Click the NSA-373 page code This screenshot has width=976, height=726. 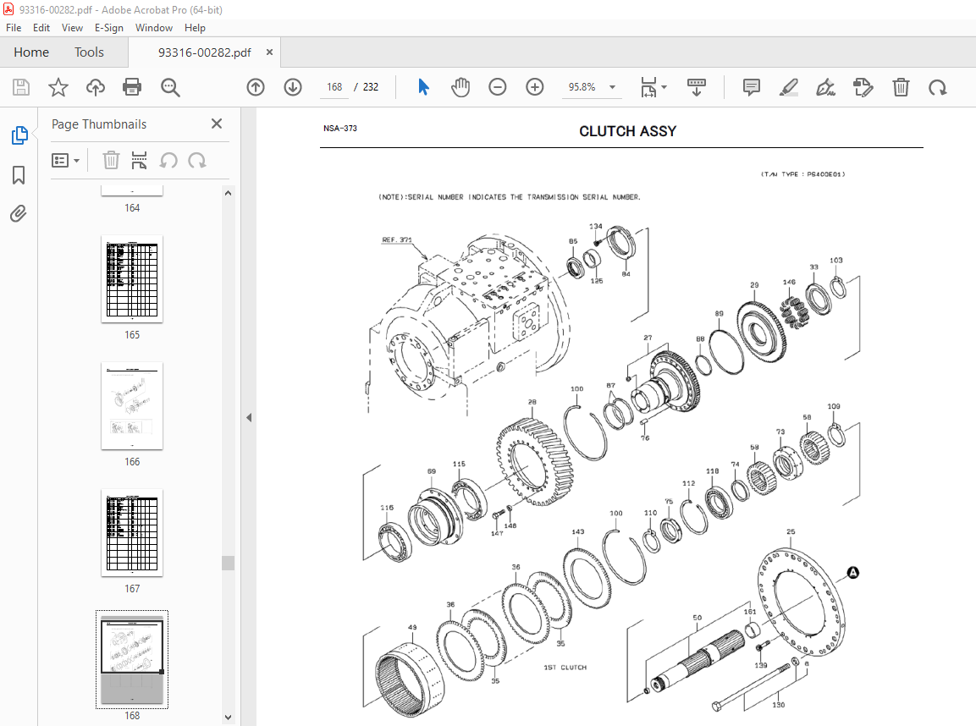point(339,128)
